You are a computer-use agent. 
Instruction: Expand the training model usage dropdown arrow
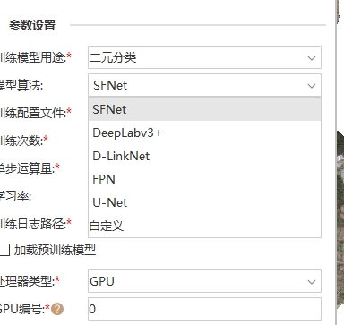312,57
